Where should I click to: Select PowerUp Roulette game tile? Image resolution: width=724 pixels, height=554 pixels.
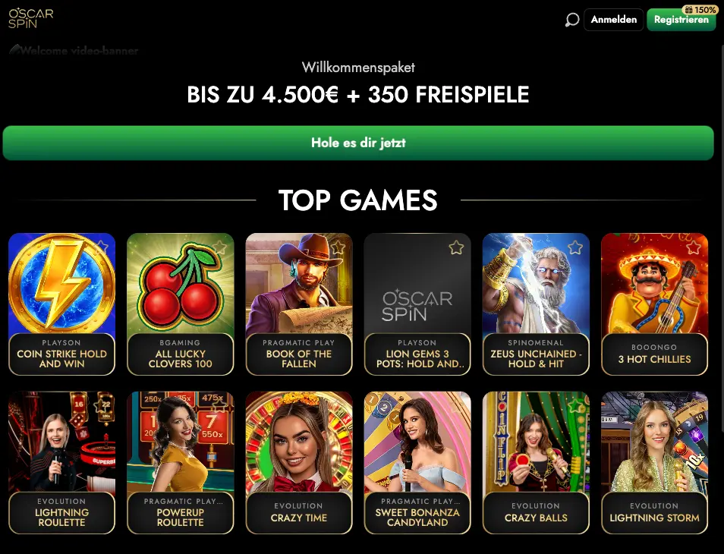coord(181,463)
